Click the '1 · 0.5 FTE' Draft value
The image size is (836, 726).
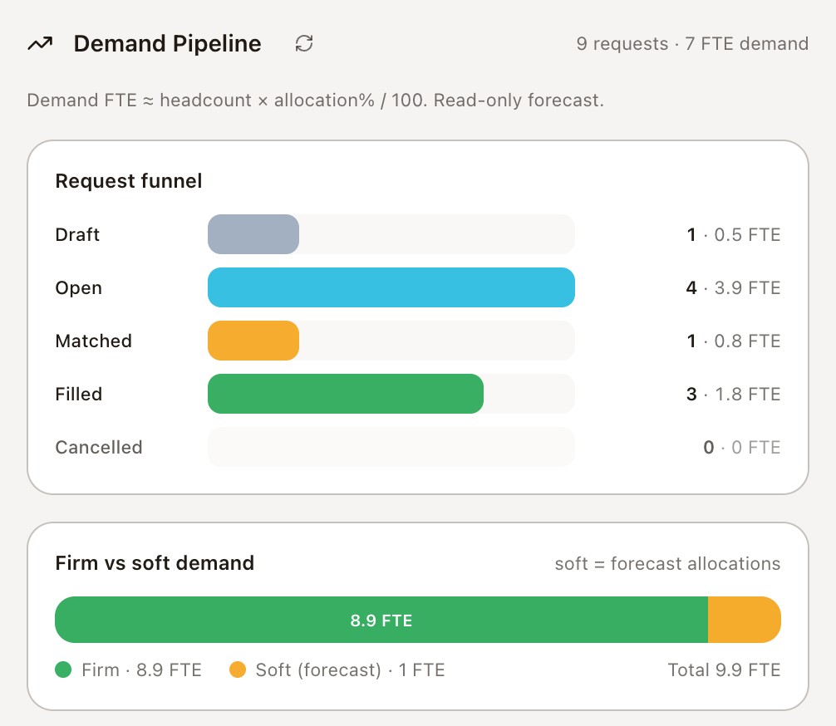(x=734, y=234)
